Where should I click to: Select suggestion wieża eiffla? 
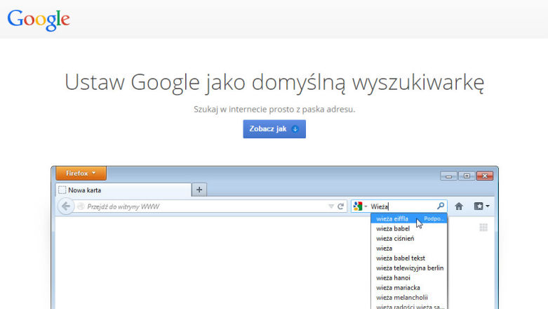(x=409, y=218)
